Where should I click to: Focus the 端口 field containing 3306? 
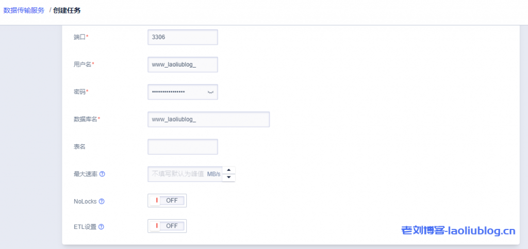click(x=183, y=37)
